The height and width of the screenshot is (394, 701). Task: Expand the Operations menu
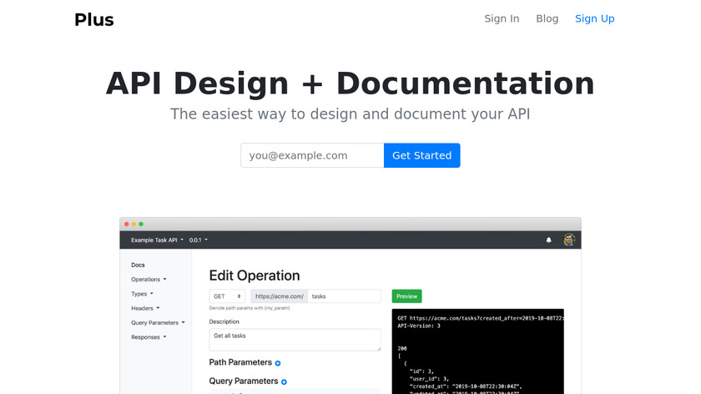149,279
